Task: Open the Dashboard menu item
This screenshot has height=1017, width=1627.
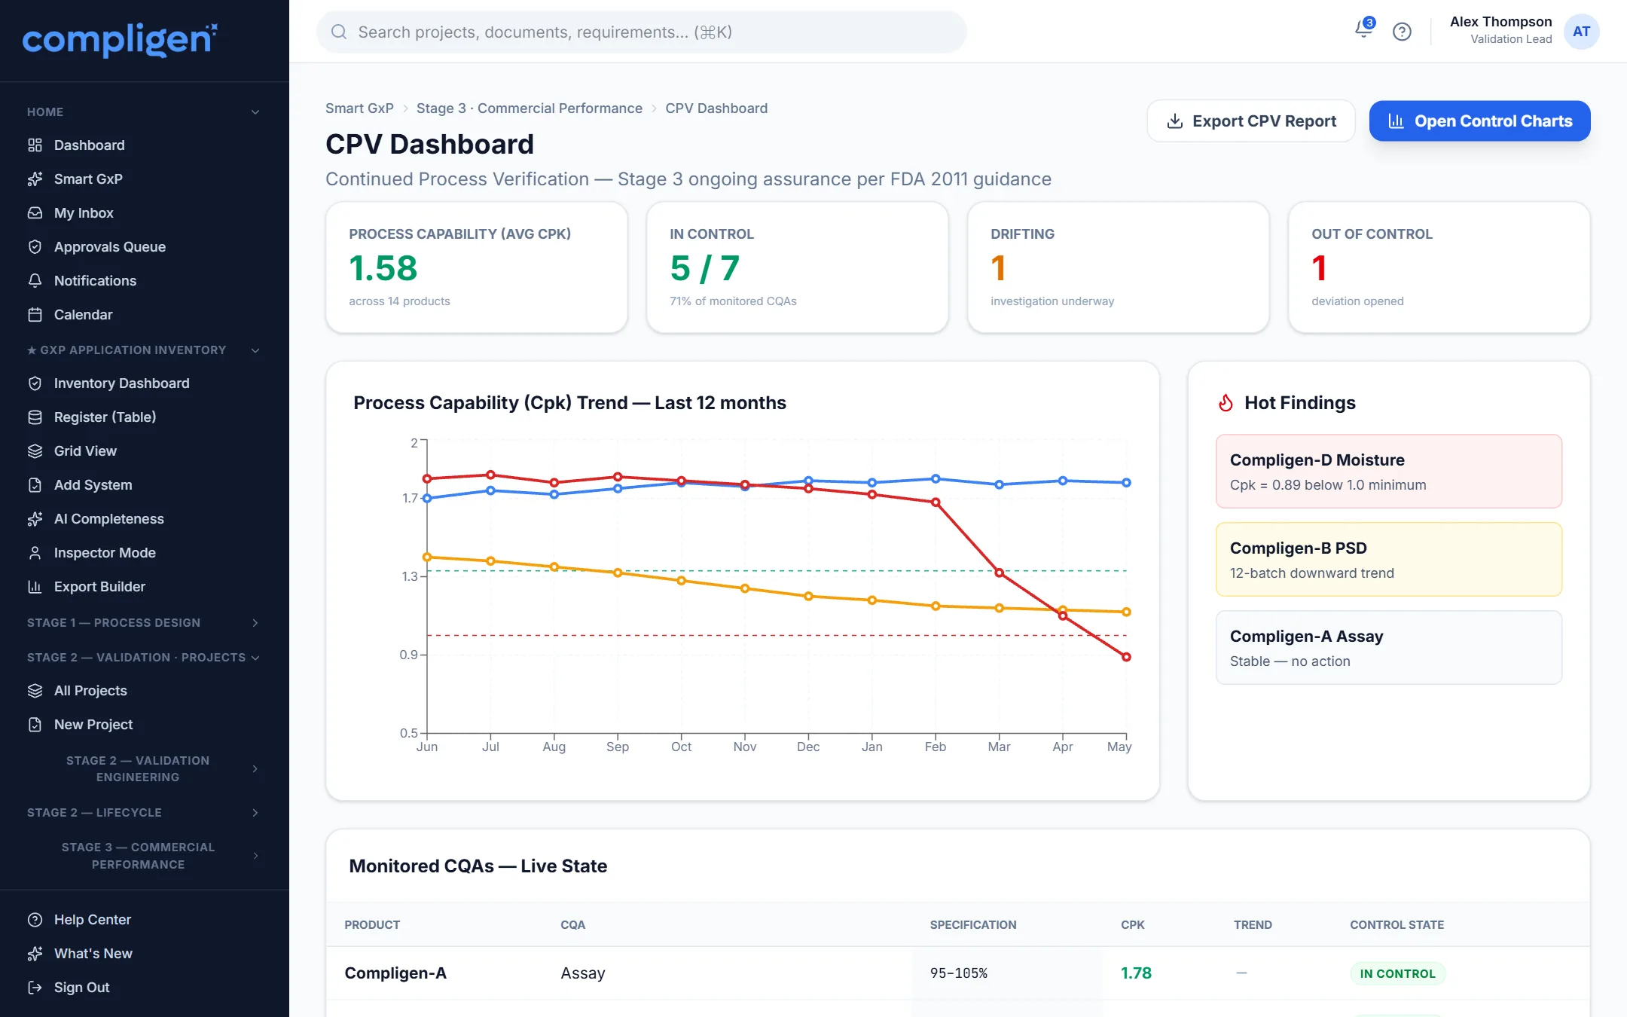Action: [145, 145]
